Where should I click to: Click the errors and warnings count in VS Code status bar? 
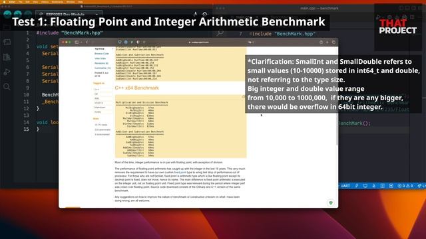405,186
